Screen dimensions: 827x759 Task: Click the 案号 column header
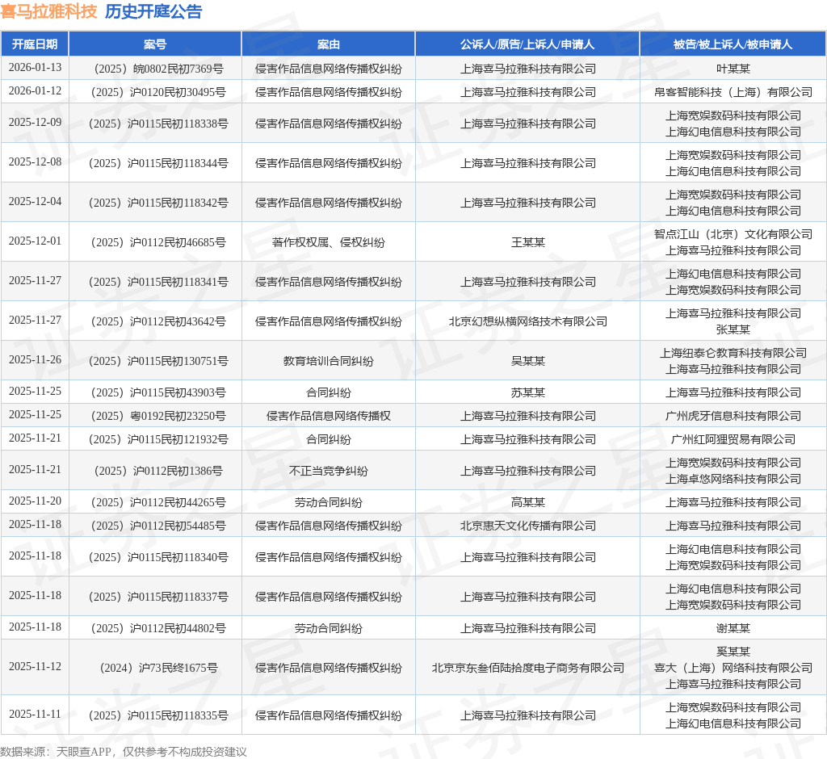(155, 44)
